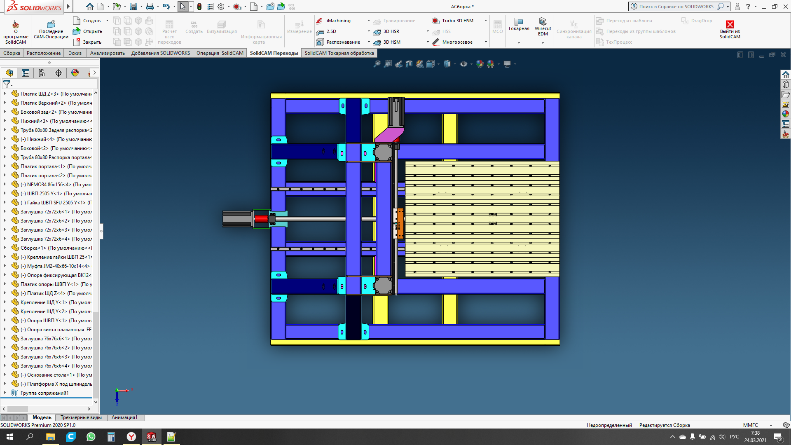Click the Последние CAM-Операции button
The image size is (791, 445).
pos(51,29)
